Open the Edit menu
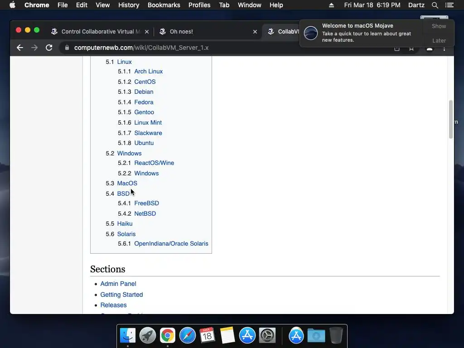The image size is (464, 348). click(x=82, y=5)
